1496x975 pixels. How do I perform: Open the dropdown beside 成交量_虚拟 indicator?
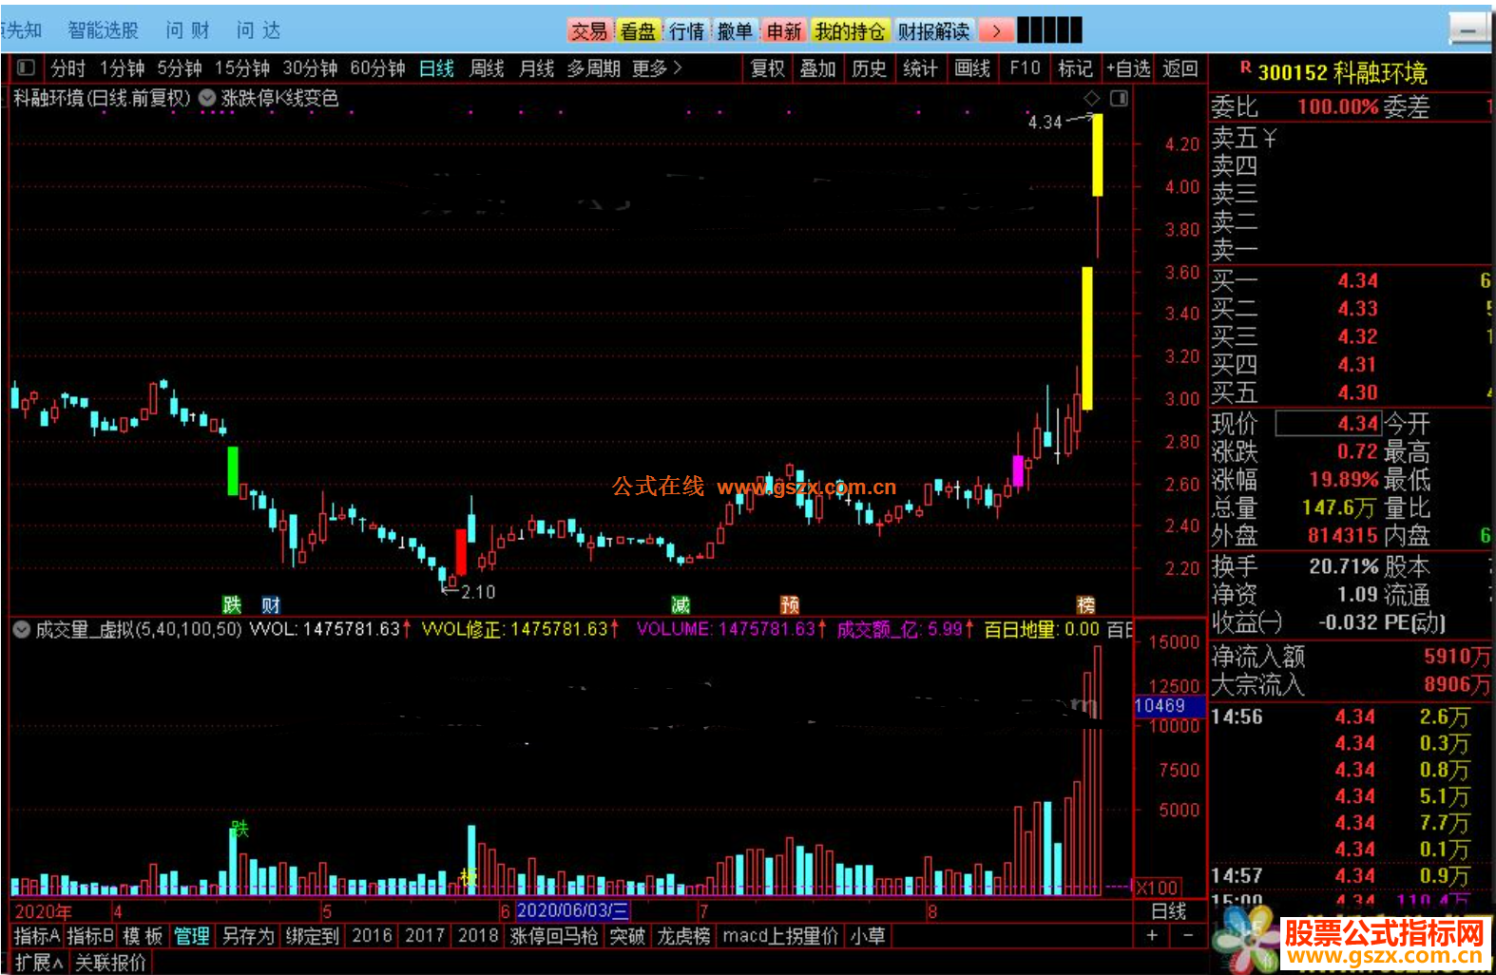coord(21,629)
